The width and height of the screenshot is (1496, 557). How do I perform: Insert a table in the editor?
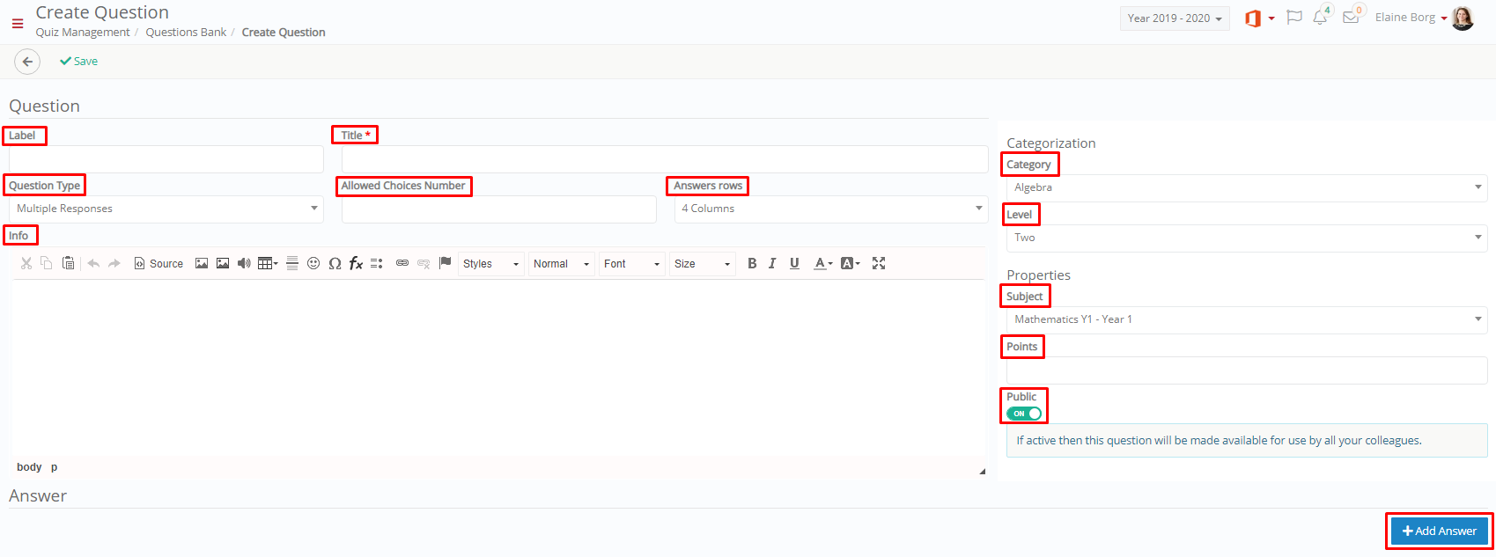pyautogui.click(x=268, y=263)
